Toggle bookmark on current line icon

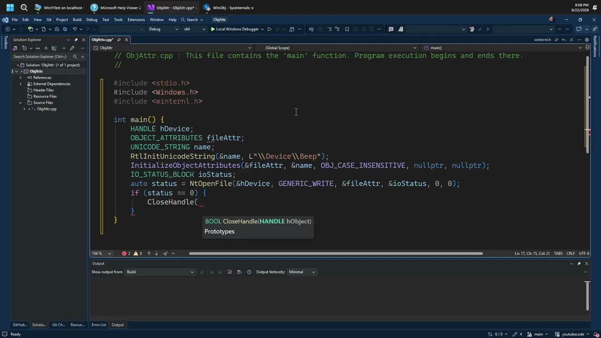pos(347,29)
